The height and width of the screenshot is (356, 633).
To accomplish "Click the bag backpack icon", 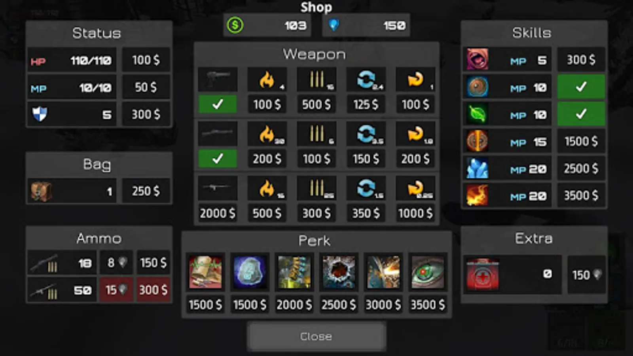I will (41, 191).
